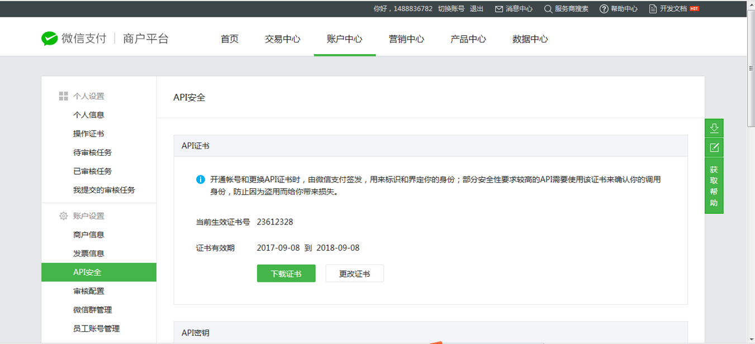Click the 账户设置 gear icon
Image resolution: width=755 pixels, height=344 pixels.
pos(64,216)
